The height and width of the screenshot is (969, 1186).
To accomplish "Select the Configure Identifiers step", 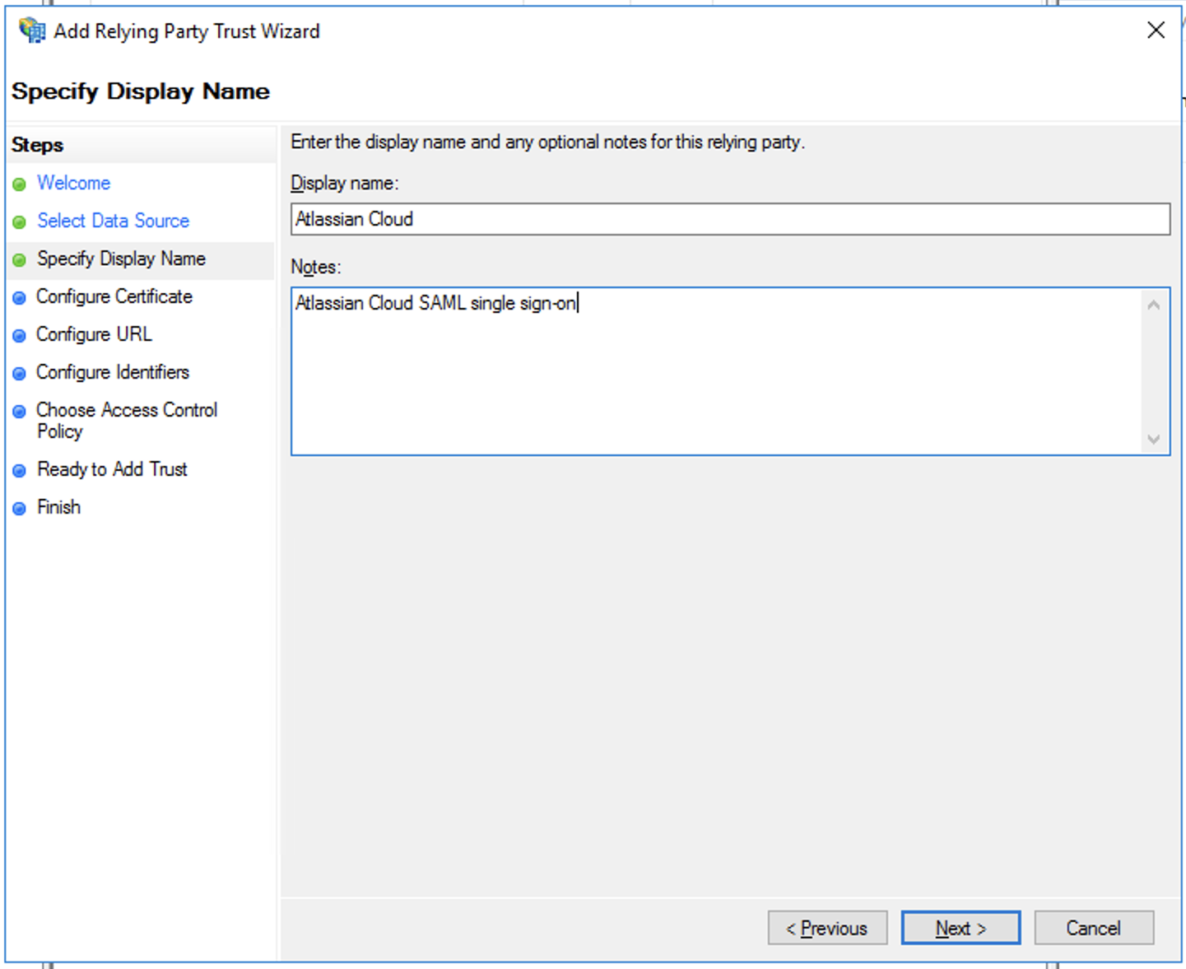I will pos(113,372).
